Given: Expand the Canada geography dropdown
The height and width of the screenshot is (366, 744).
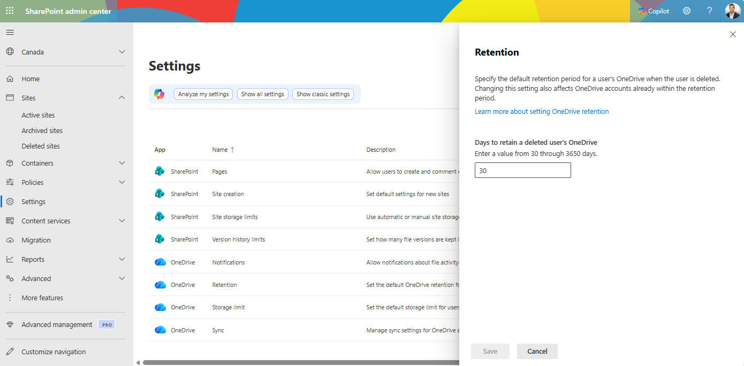Looking at the screenshot, I should [x=122, y=52].
